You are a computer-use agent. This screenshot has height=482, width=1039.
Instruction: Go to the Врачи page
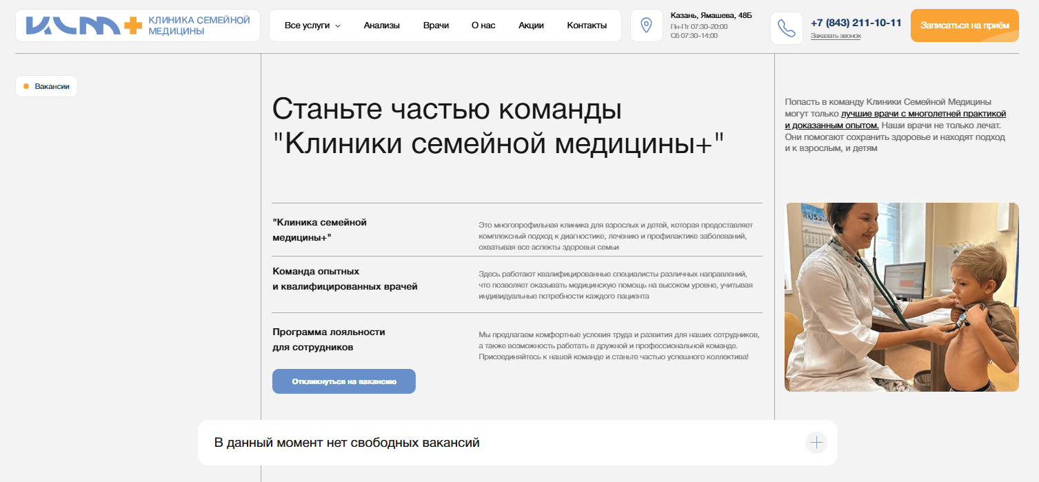tap(436, 26)
